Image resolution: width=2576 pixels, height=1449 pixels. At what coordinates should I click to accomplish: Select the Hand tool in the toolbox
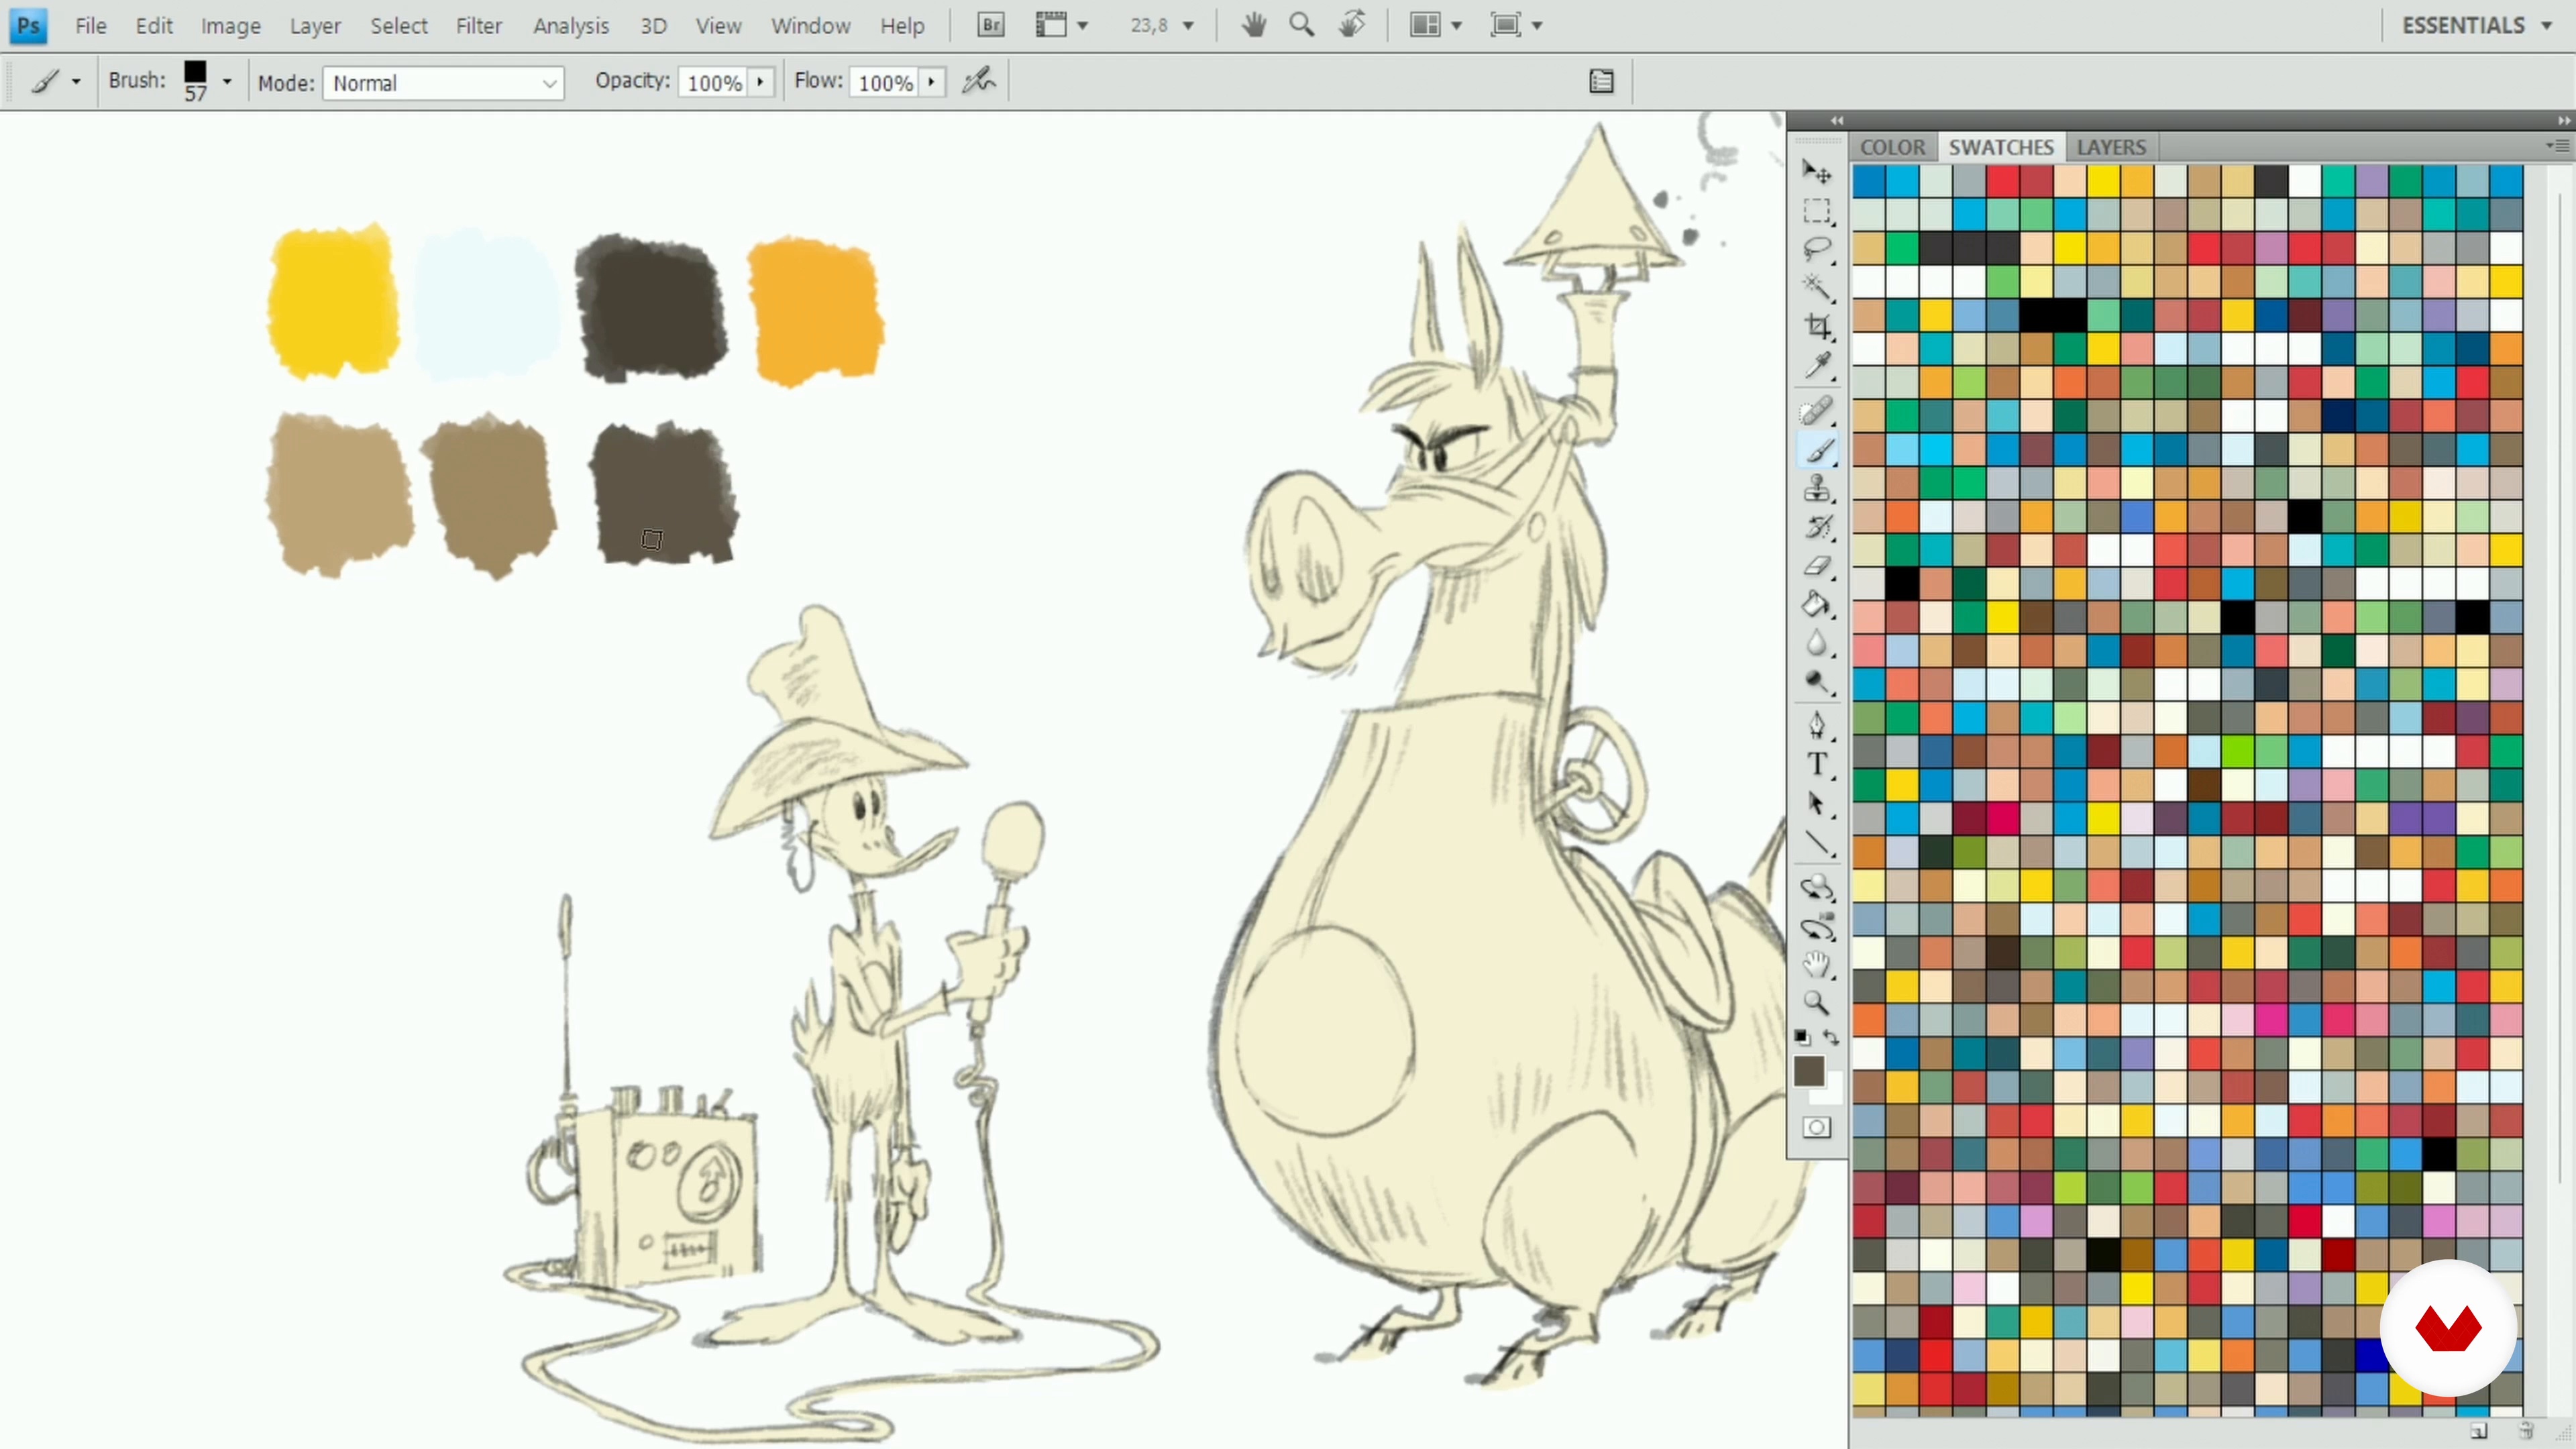[1817, 965]
